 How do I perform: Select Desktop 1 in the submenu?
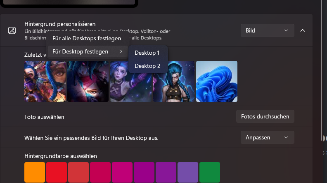147,53
